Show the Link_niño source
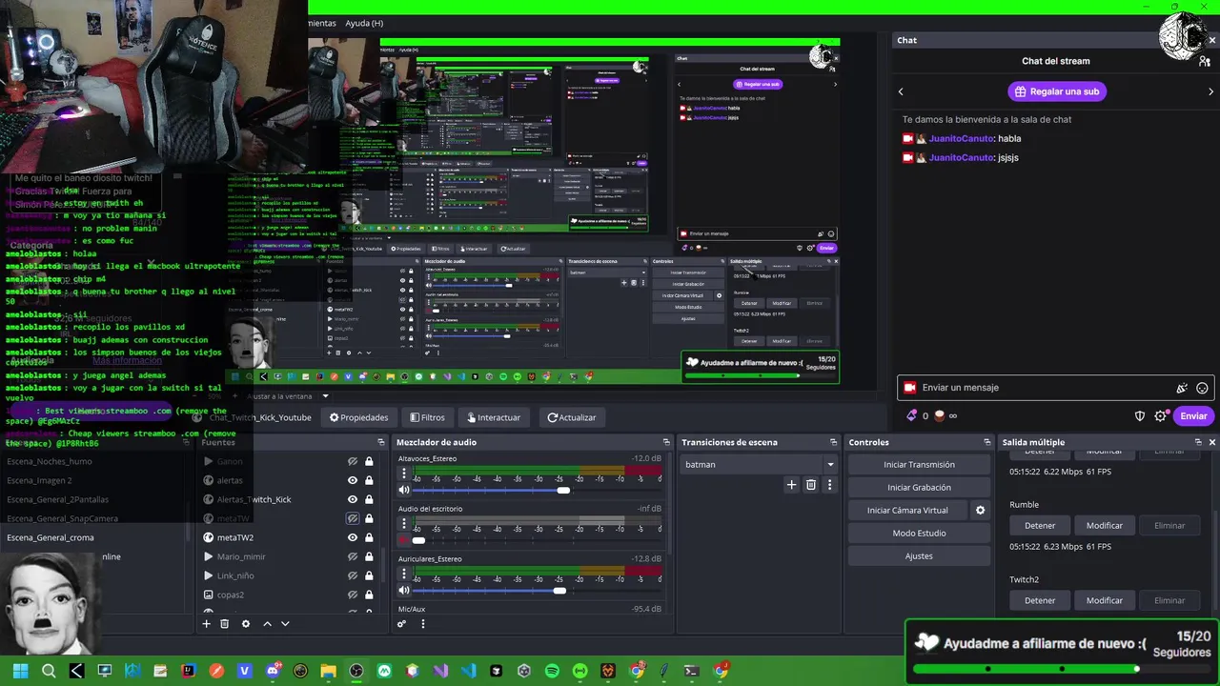 click(x=353, y=575)
